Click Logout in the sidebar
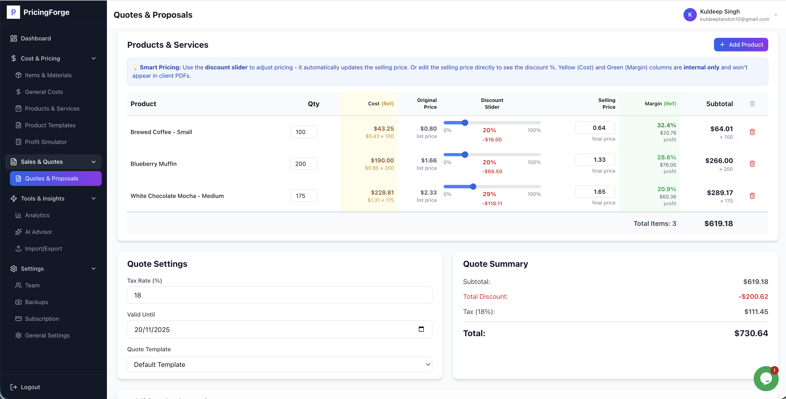The image size is (786, 399). tap(30, 387)
